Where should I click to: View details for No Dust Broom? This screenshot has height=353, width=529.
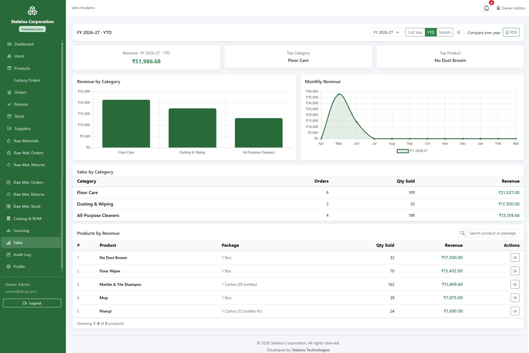pyautogui.click(x=515, y=258)
